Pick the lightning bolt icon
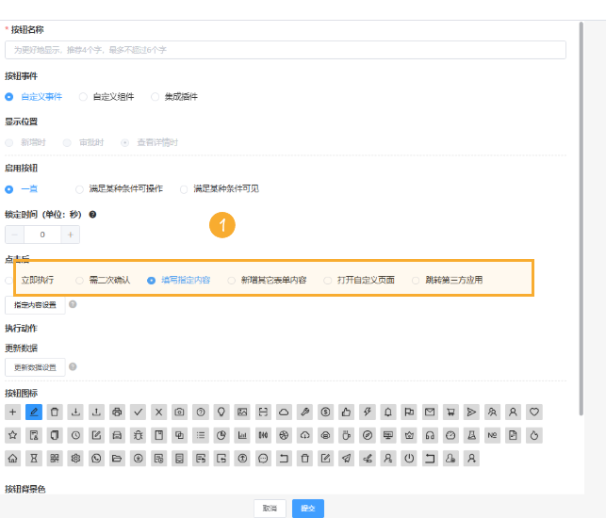 pos(368,413)
